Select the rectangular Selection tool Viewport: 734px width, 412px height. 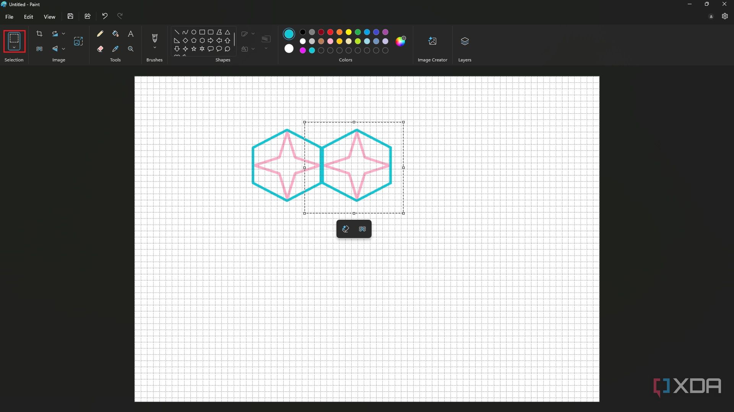tap(14, 38)
